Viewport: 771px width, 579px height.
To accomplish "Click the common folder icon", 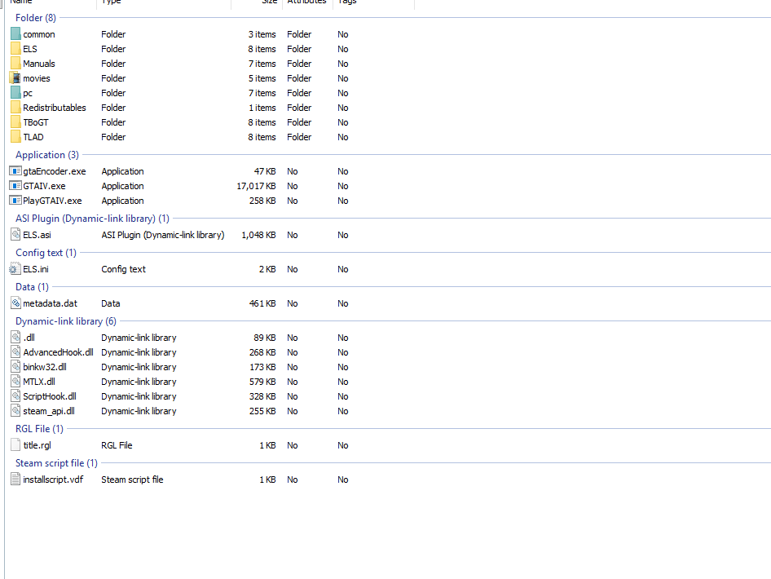I will 15,34.
